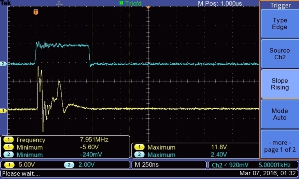Viewport: 299px width, 179px height.
Task: Select the 2.40V maximum value
Action: (219, 154)
